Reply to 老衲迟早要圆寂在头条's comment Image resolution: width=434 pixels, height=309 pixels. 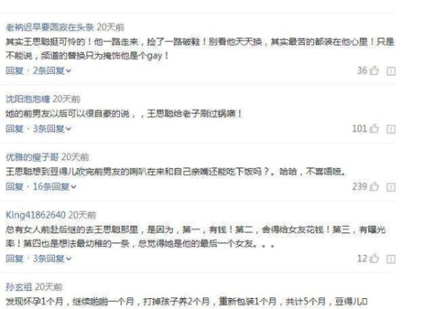tap(14, 71)
